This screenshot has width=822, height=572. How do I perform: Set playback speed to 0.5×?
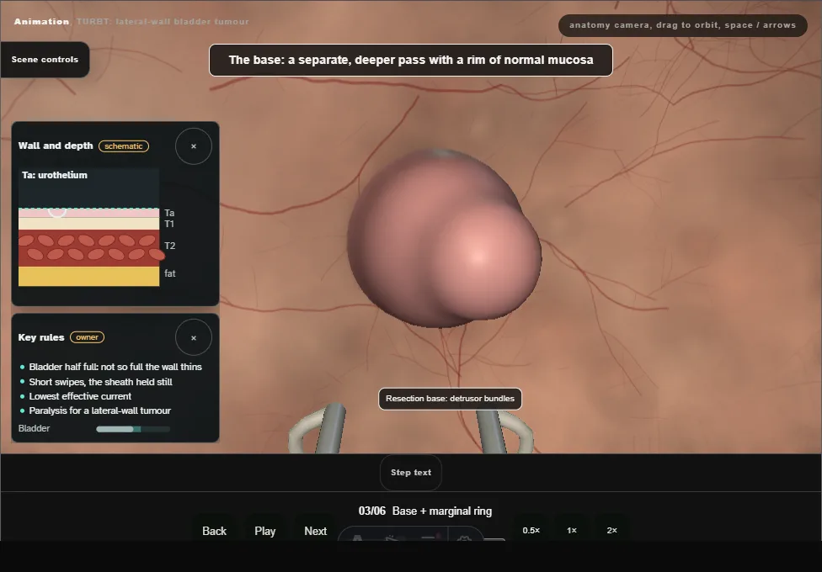(531, 531)
